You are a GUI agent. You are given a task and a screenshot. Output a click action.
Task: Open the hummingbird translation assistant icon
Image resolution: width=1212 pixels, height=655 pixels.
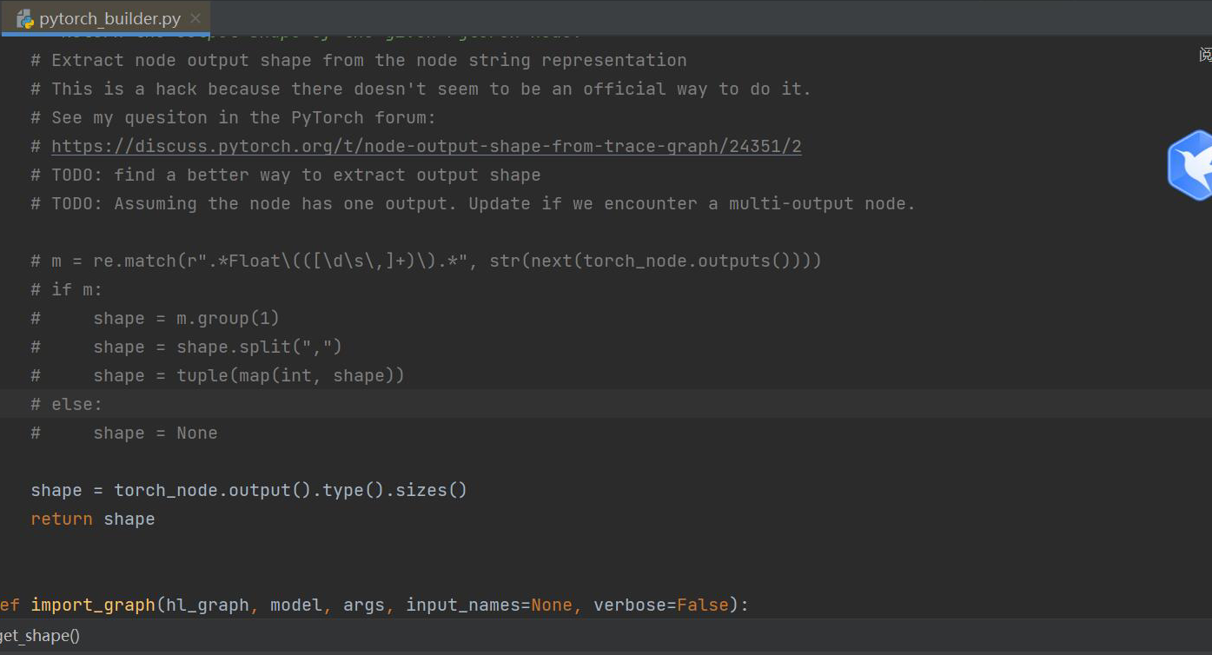click(1192, 164)
